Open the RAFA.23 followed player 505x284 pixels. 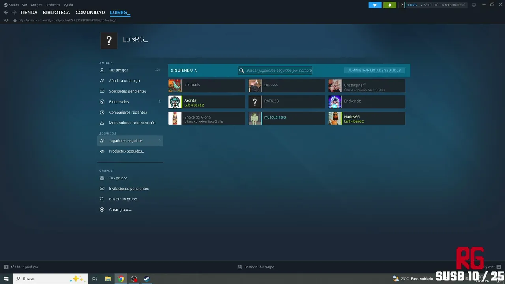tap(287, 102)
